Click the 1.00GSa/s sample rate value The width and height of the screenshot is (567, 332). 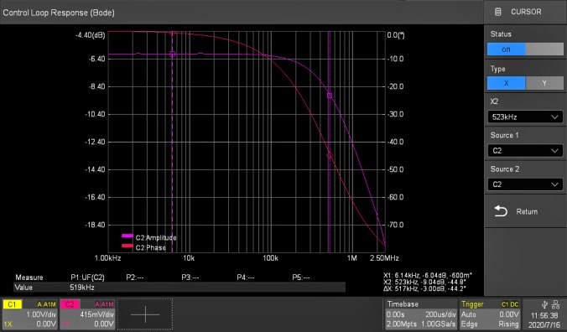point(439,324)
